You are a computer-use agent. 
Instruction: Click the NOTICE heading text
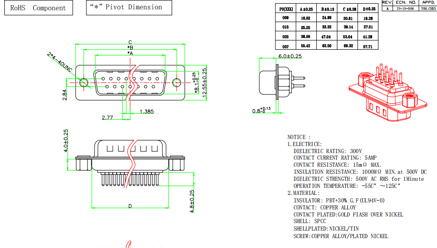(x=297, y=137)
